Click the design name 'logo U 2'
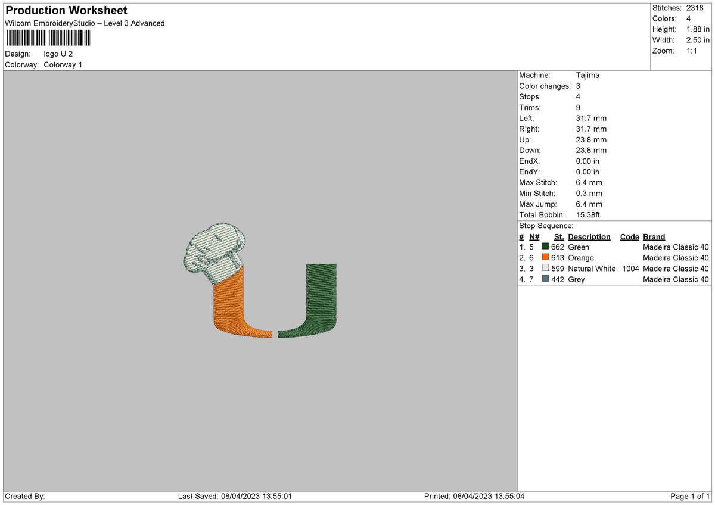Screen dimensions: 715x505 click(58, 54)
